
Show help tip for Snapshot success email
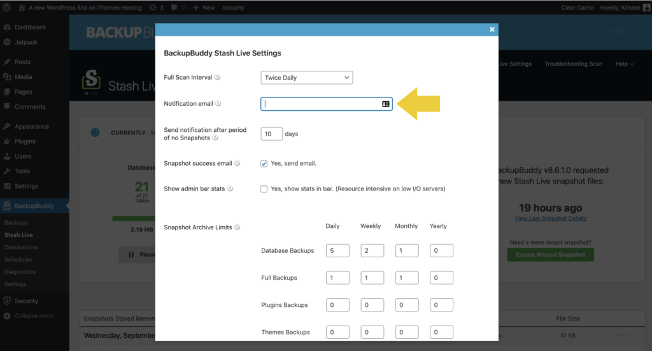point(237,163)
